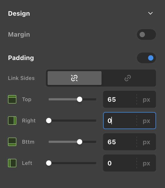Click the Right padding side icon
The width and height of the screenshot is (165, 188).
pyautogui.click(x=12, y=121)
